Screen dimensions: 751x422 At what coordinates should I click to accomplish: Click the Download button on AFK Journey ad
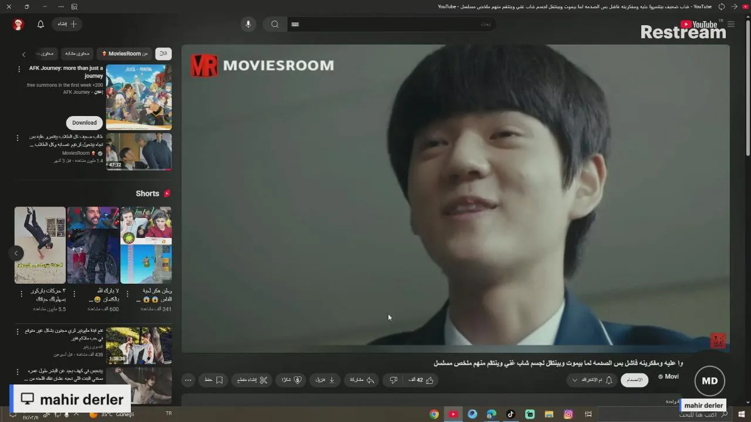(84, 122)
